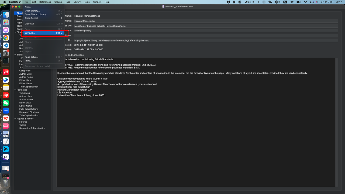The image size is (345, 194).
Task: Open TextEdit from the dock
Action: coord(6,141)
